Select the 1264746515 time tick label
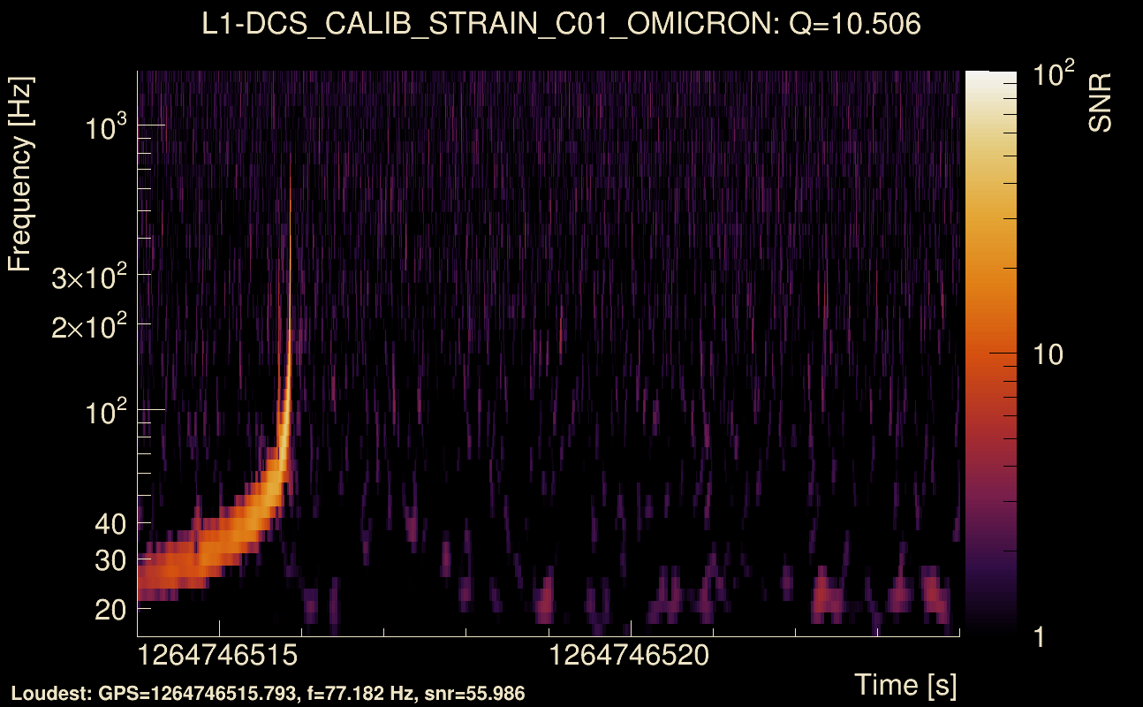This screenshot has height=707, width=1143. [x=219, y=656]
